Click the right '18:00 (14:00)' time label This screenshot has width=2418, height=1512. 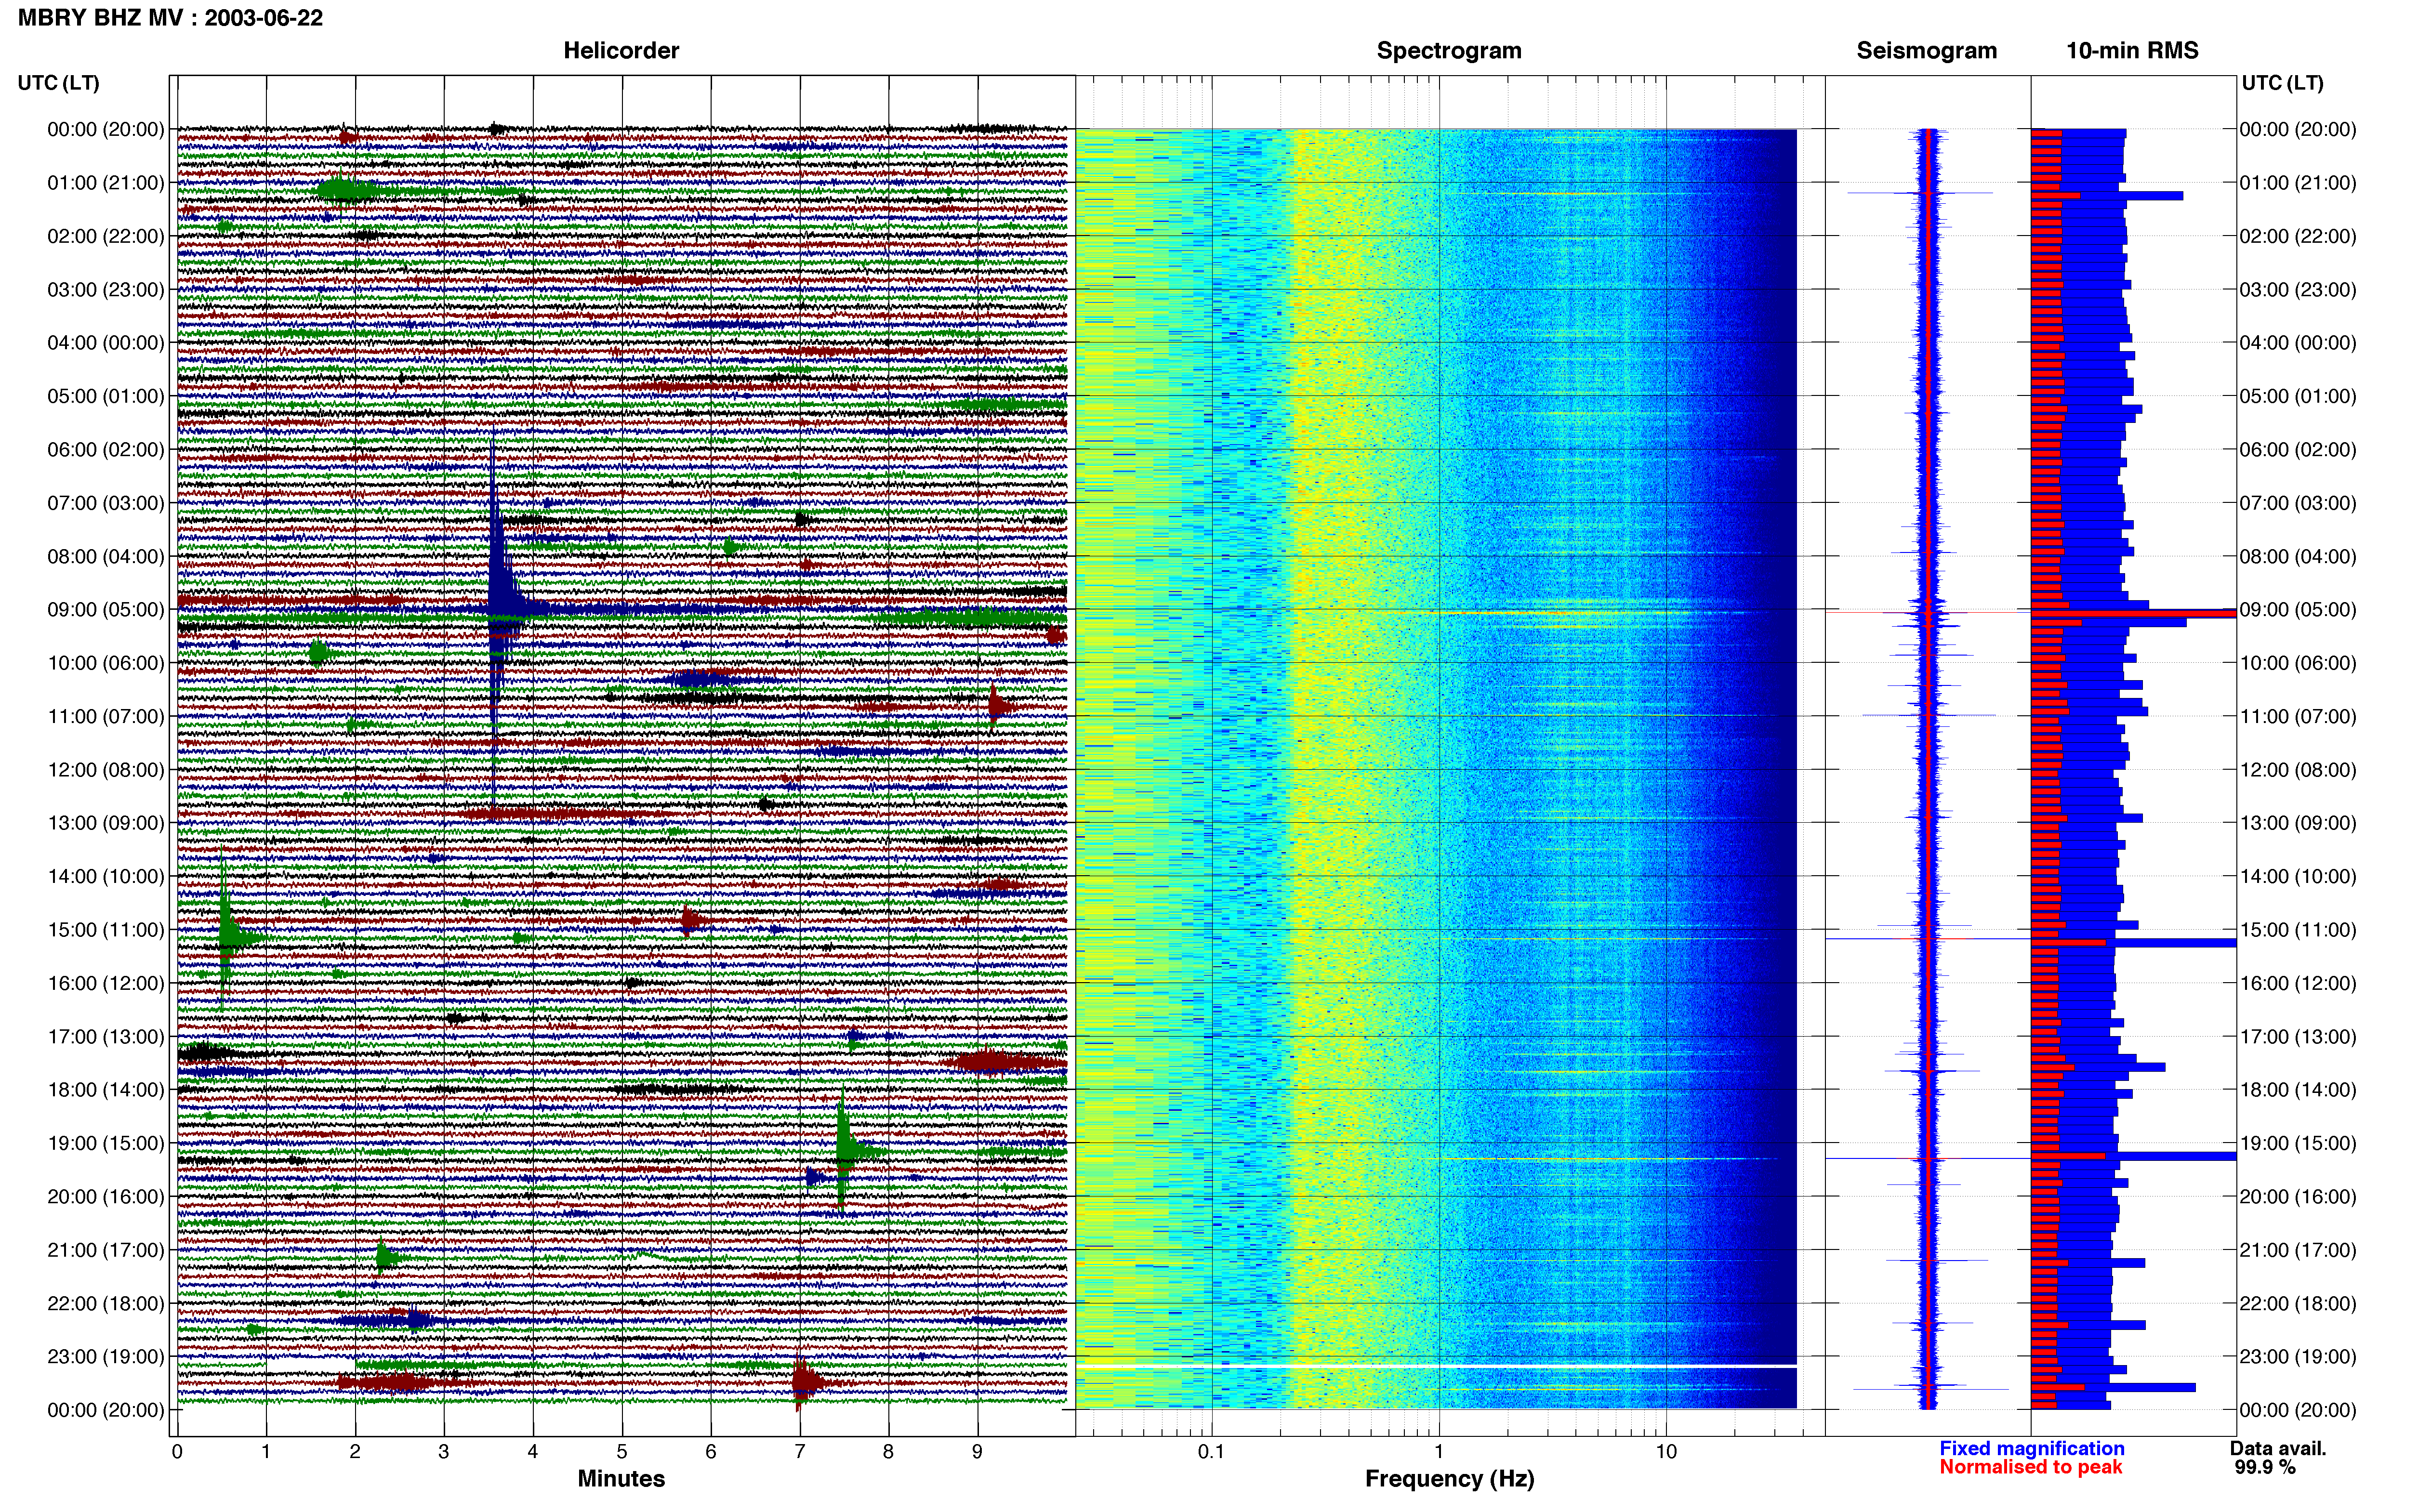2298,1090
